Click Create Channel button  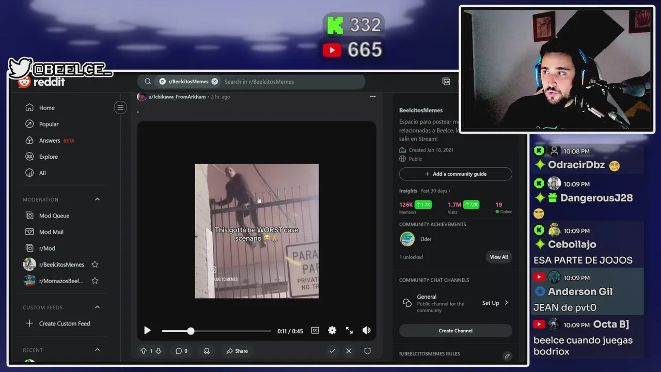coord(455,331)
